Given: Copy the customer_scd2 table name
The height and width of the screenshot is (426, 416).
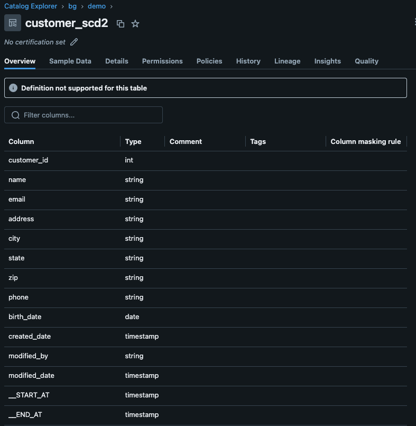Looking at the screenshot, I should [120, 24].
